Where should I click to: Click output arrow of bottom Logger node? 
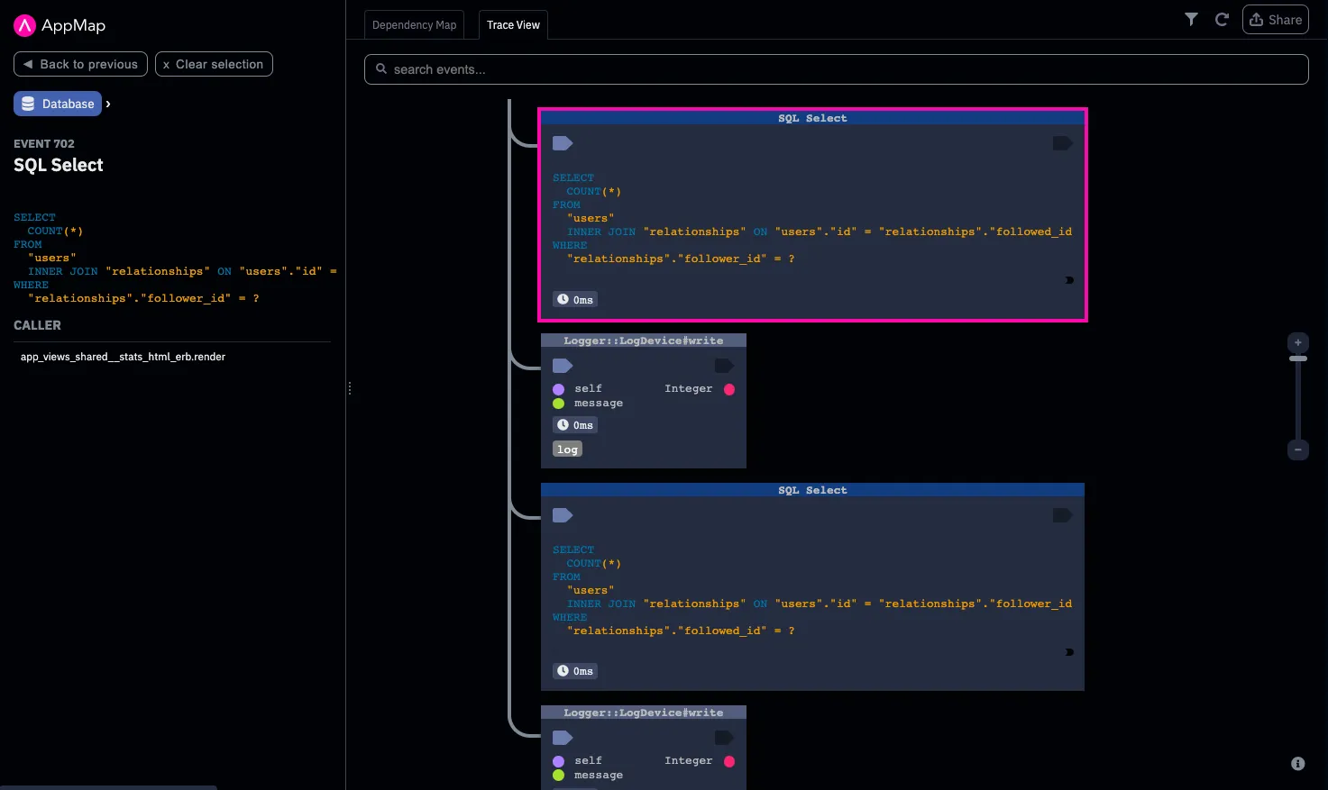point(725,738)
